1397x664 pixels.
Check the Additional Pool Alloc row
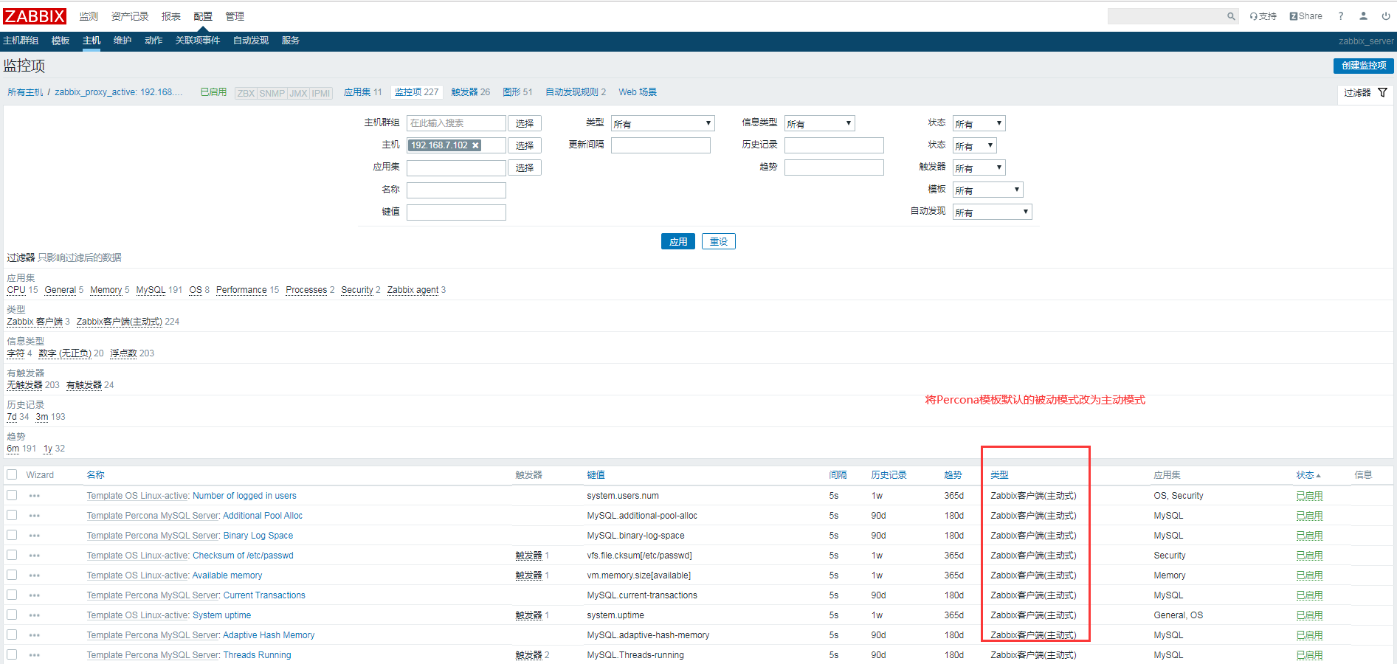(12, 515)
